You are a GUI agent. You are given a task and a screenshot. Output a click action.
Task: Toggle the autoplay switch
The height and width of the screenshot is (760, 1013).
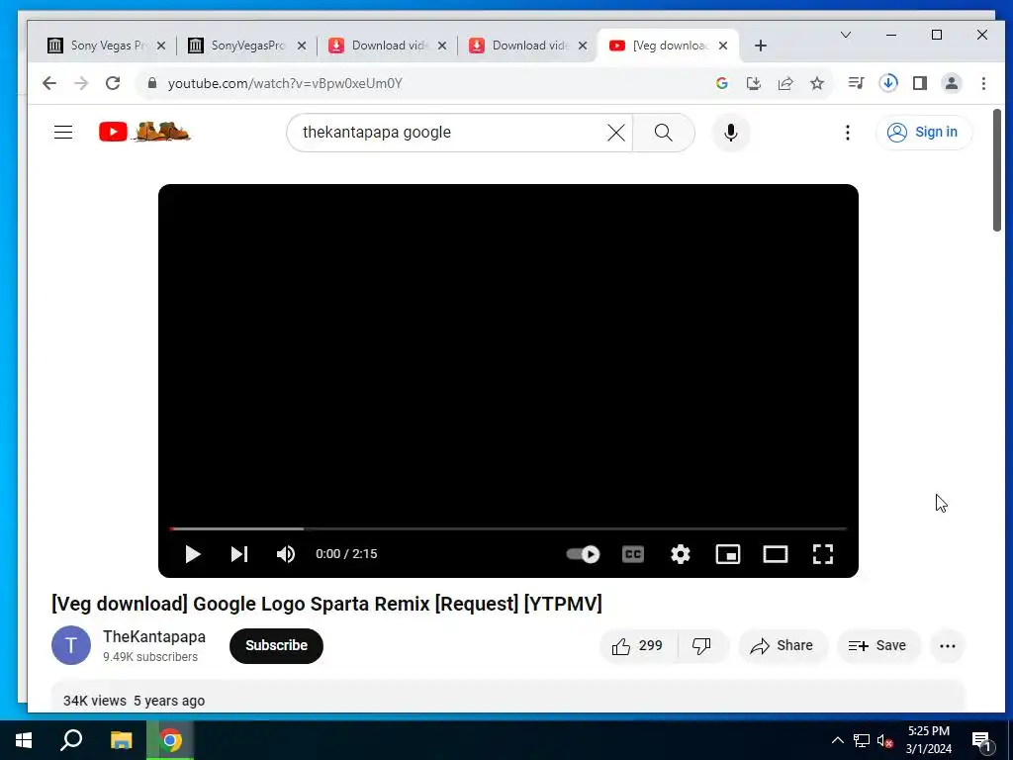point(583,554)
